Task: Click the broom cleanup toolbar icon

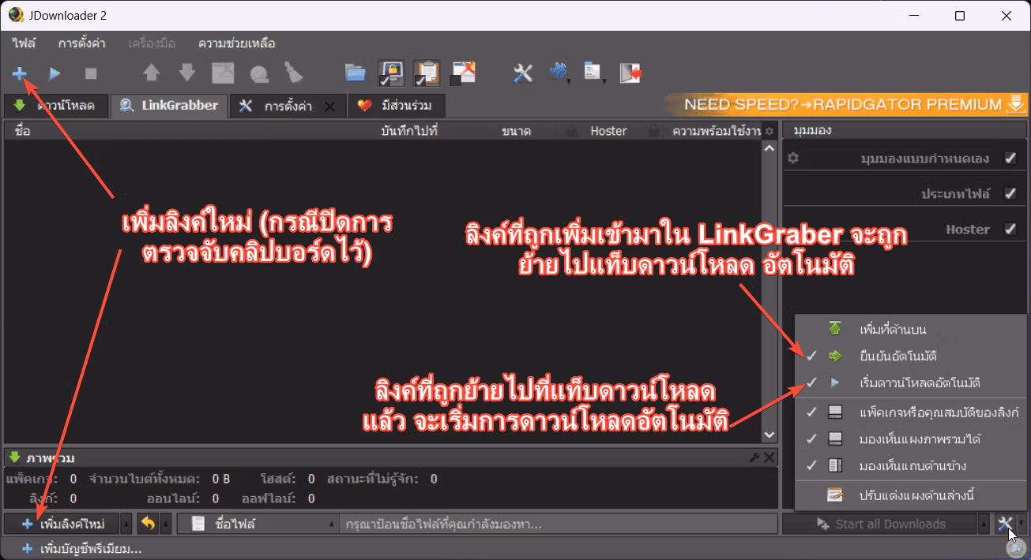Action: click(x=295, y=73)
